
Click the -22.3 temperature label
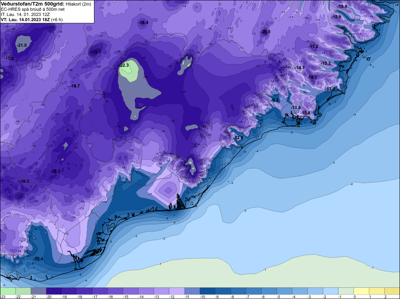click(124, 65)
